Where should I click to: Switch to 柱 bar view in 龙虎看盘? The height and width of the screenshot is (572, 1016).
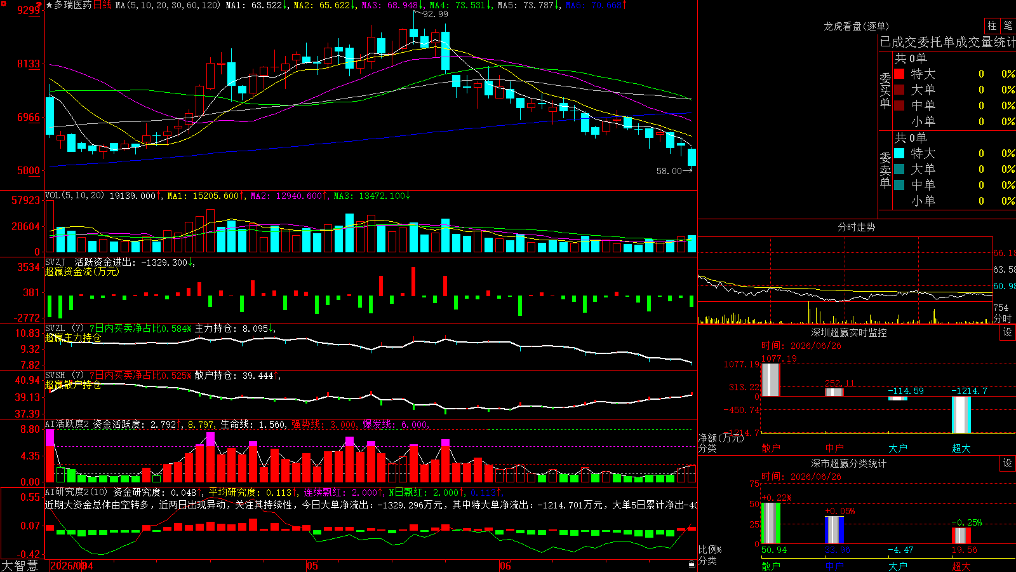click(x=992, y=25)
